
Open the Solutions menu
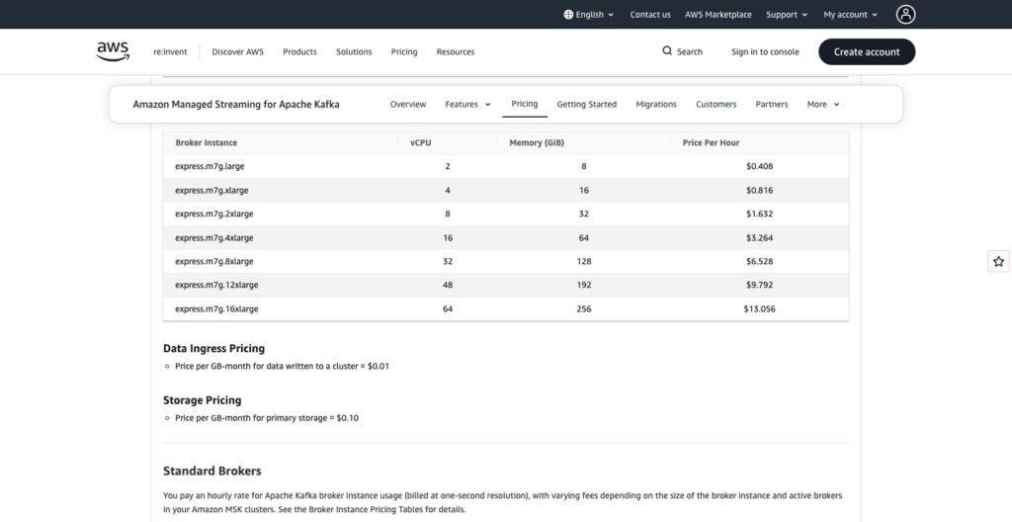tap(354, 51)
